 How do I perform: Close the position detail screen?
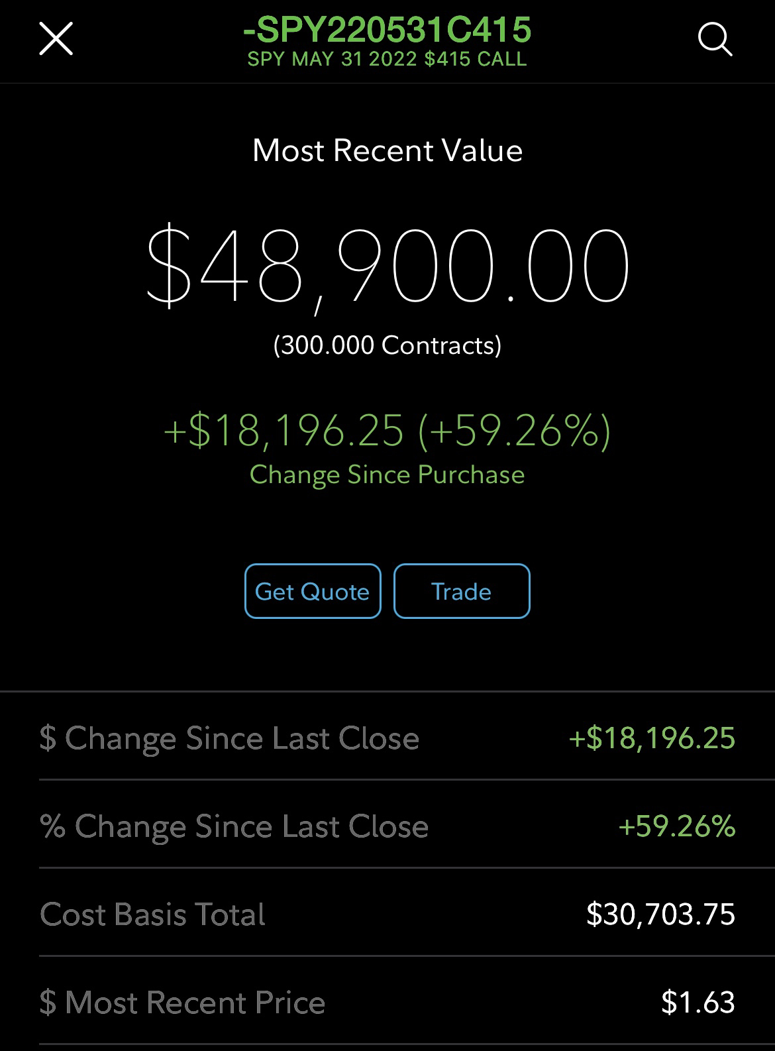coord(56,38)
